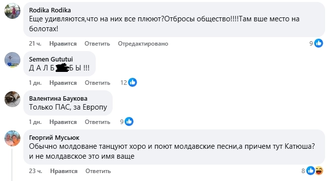Reply to Rodika Rodika's comment
The image size is (336, 181).
click(x=97, y=44)
